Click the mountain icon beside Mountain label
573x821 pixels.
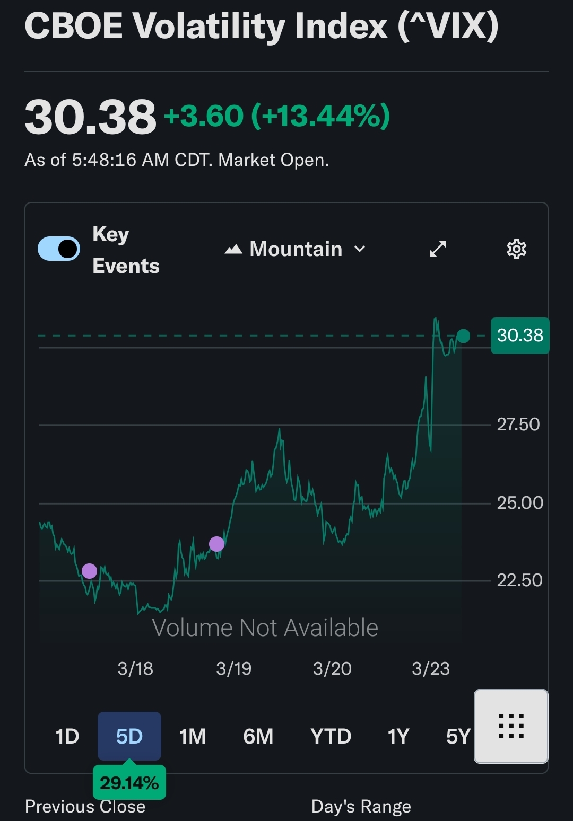tap(233, 249)
